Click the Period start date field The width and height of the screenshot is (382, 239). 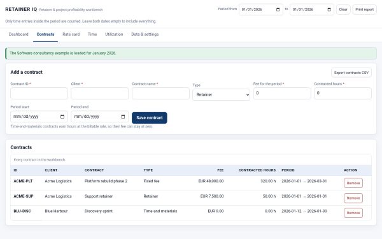point(39,117)
